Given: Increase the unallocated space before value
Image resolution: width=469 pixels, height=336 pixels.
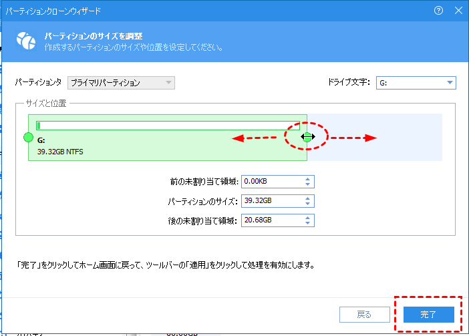Looking at the screenshot, I should tap(307, 179).
